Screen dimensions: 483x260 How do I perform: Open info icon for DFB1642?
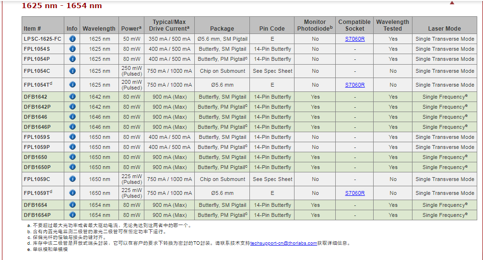72,97
